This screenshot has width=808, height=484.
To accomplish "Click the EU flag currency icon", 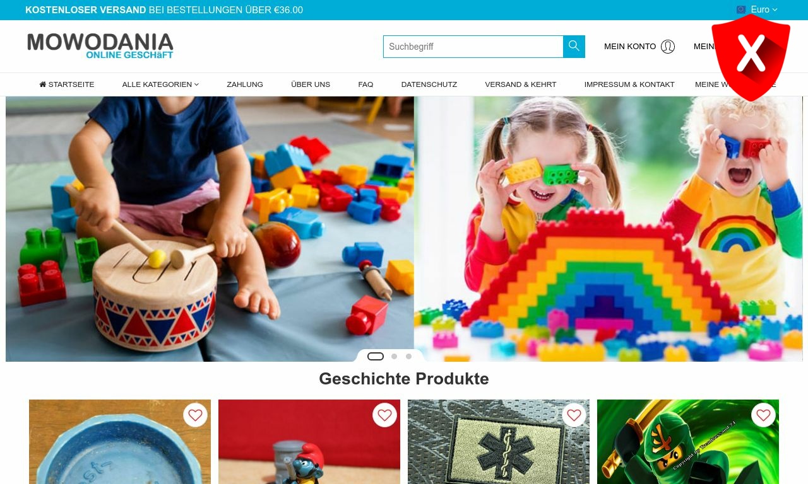I will (741, 9).
